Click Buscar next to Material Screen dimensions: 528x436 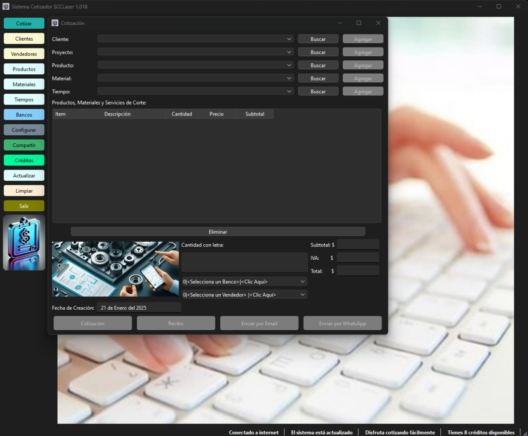click(x=318, y=78)
